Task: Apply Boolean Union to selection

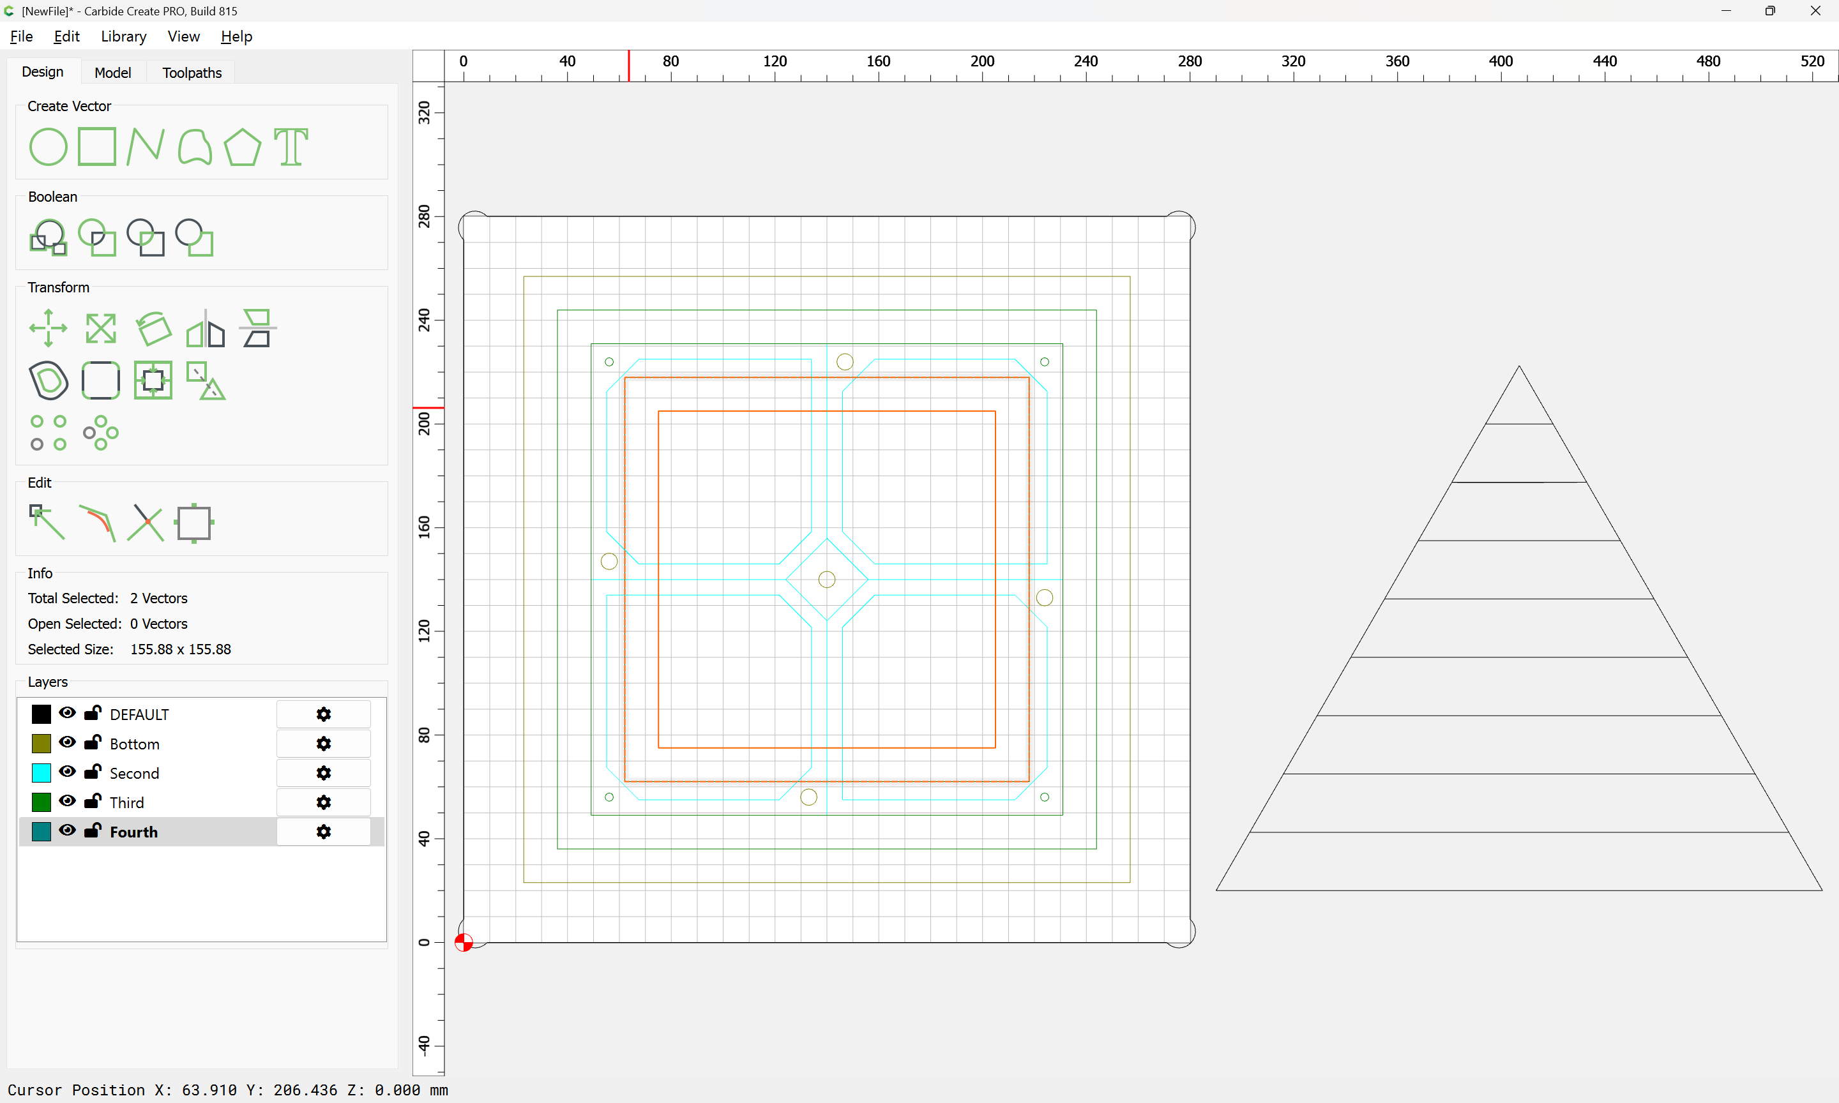Action: click(x=49, y=237)
